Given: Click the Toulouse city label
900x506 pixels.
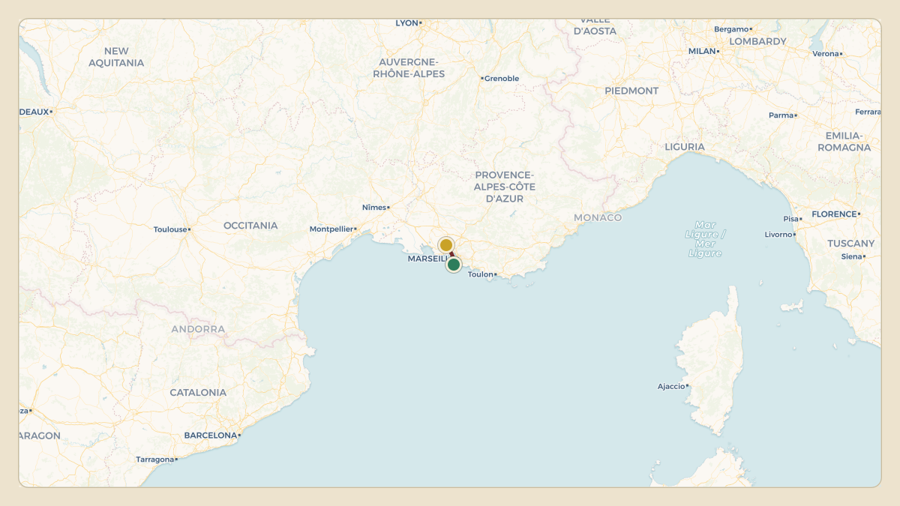Looking at the screenshot, I should point(170,229).
